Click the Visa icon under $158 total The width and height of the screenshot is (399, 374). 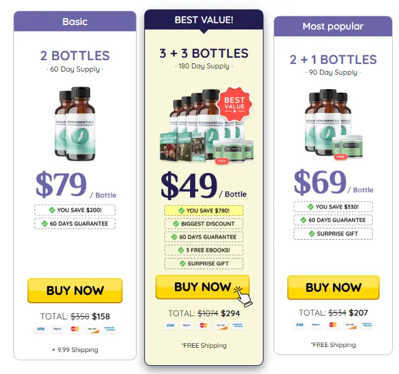(x=41, y=329)
